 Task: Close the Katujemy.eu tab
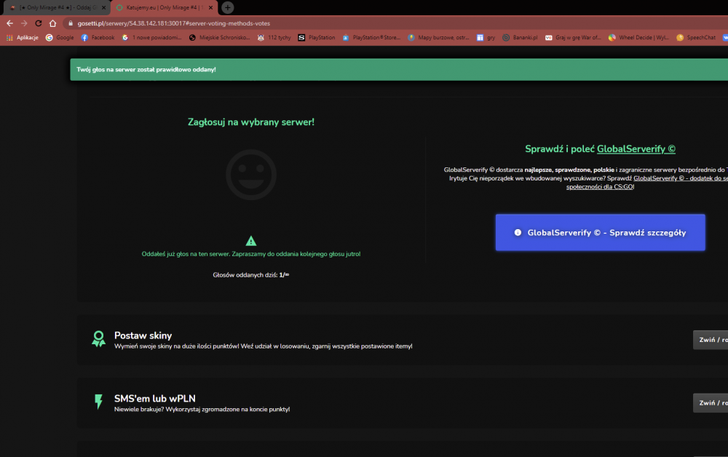[210, 7]
